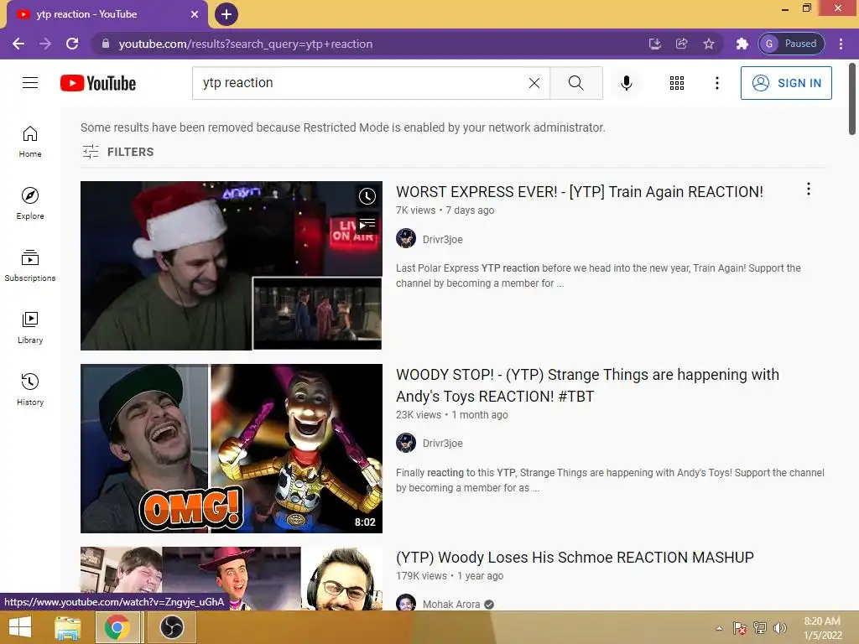Open title WORST EXPRESS EVER Train Again REACTION

(x=580, y=192)
